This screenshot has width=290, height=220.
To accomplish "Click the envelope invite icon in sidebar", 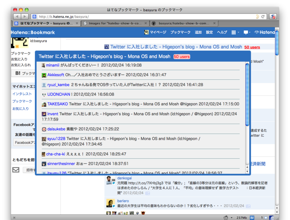I will pyautogui.click(x=16, y=170).
